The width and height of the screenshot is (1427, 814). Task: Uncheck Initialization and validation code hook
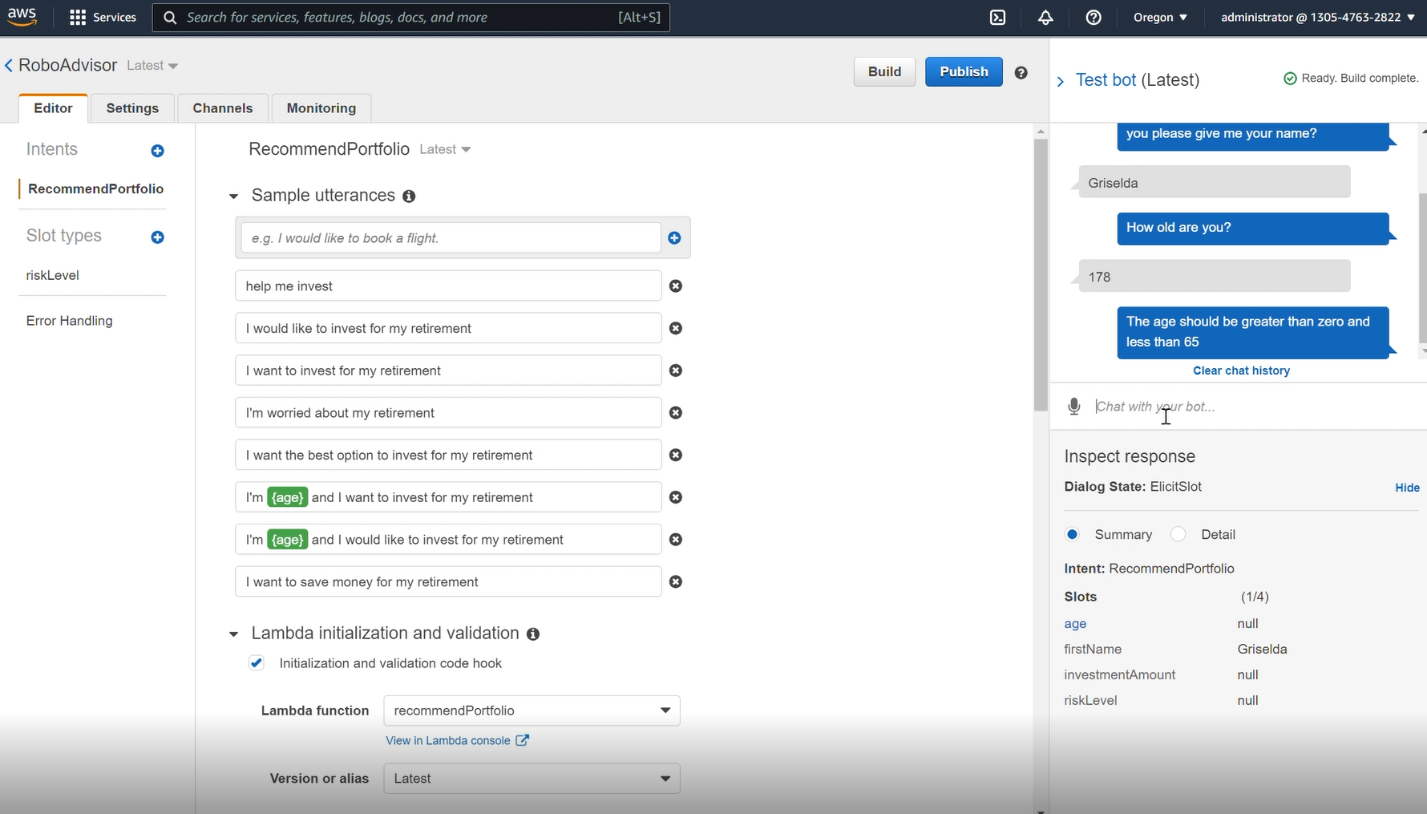click(257, 662)
